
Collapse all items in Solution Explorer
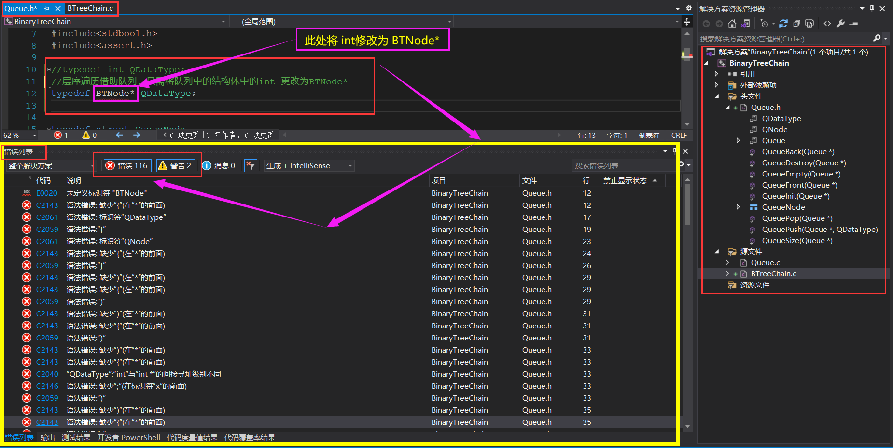(796, 24)
